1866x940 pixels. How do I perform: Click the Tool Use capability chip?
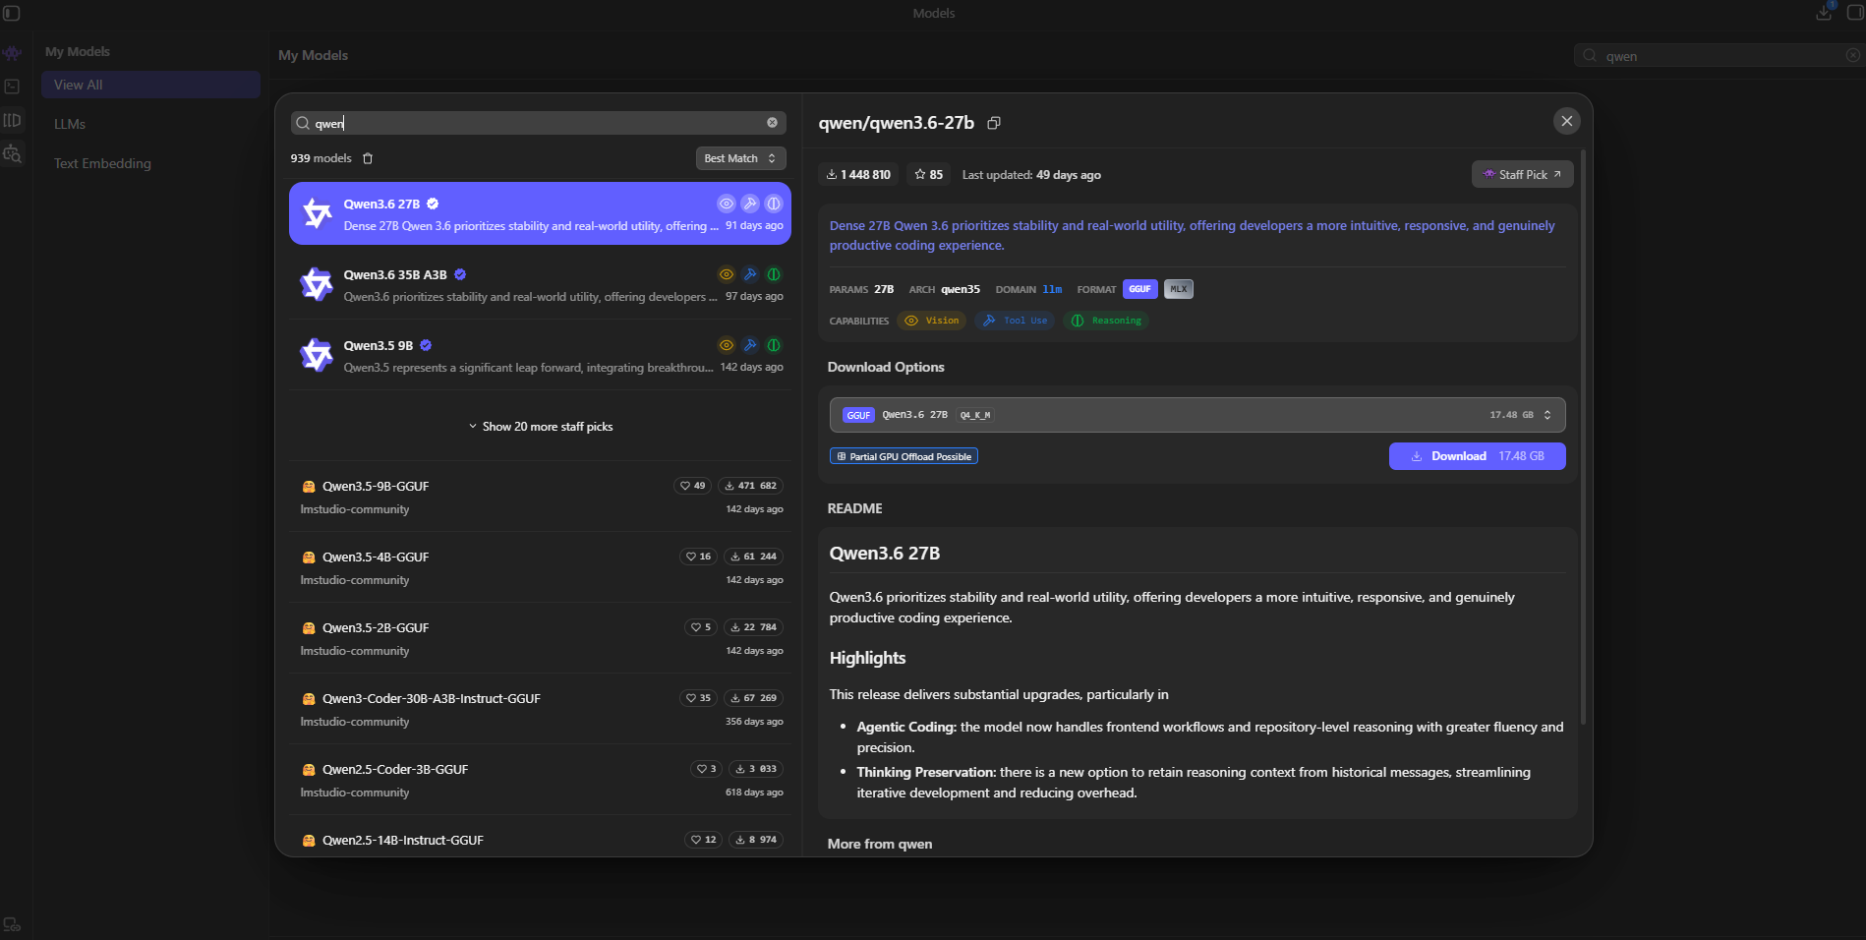coord(1015,321)
